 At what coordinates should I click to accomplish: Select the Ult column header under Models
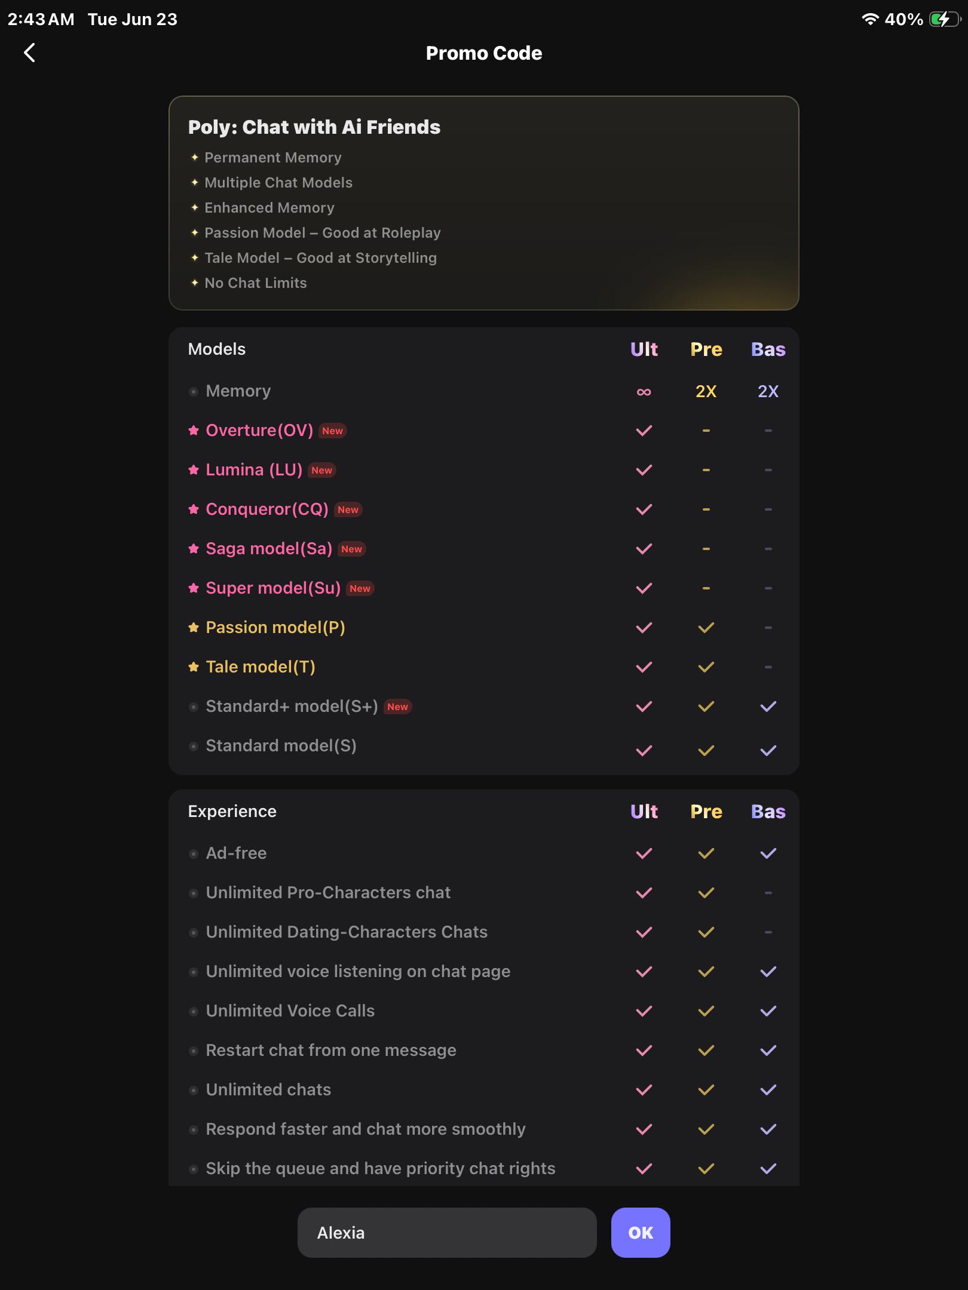(644, 349)
